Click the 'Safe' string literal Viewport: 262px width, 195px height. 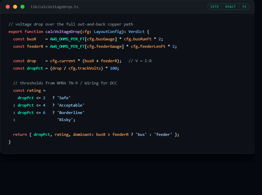coord(64,98)
